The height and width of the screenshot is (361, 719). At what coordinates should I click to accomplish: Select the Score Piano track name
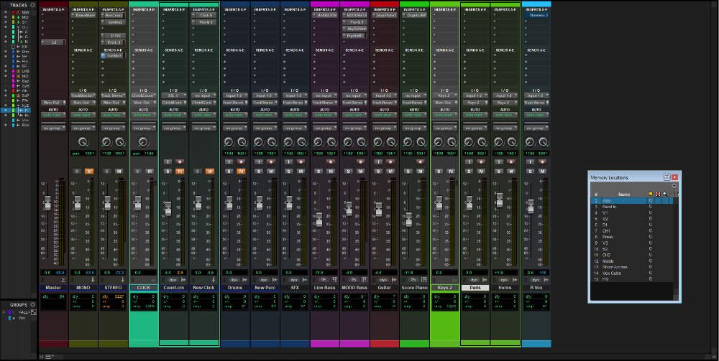tap(415, 288)
